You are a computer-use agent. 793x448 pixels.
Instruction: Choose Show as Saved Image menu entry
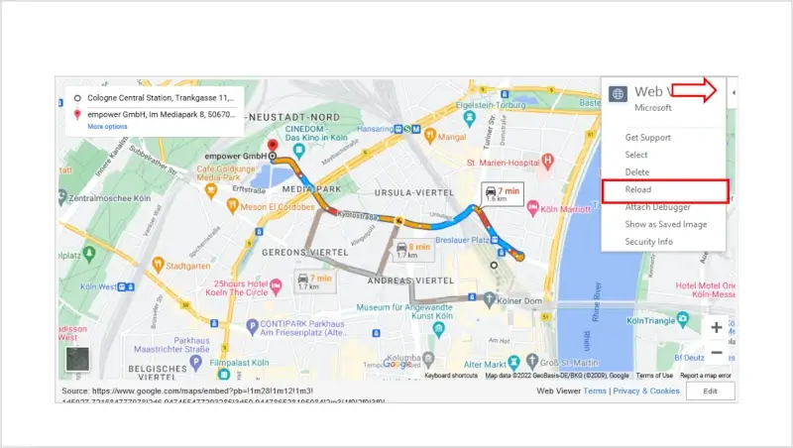point(665,224)
